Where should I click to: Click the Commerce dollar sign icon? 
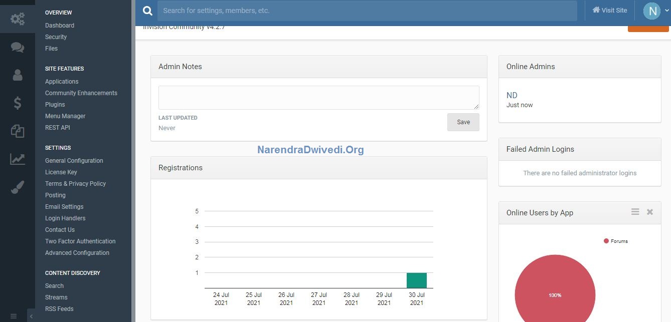click(17, 103)
